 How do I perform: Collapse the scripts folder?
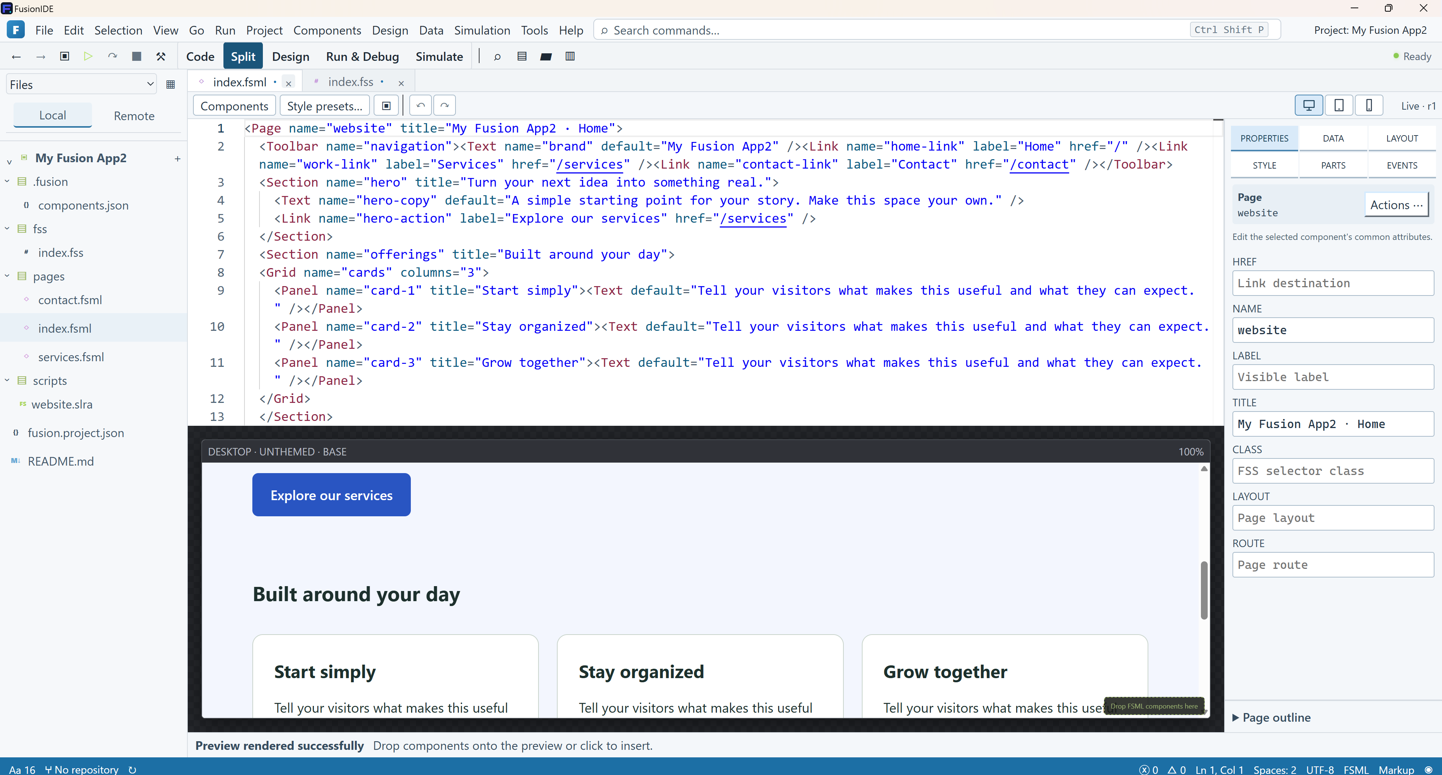(x=7, y=380)
